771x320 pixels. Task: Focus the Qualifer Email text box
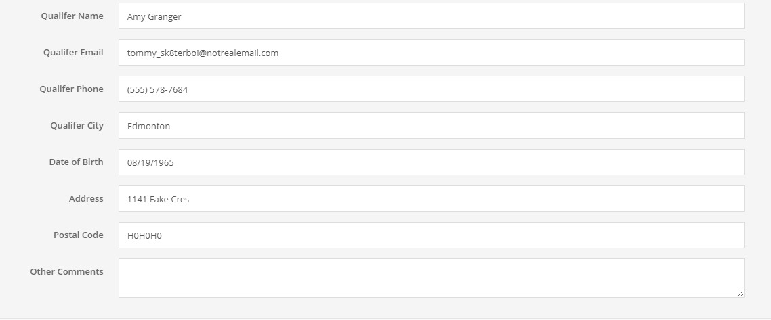(431, 53)
